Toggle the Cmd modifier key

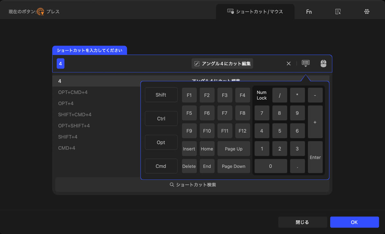click(161, 166)
